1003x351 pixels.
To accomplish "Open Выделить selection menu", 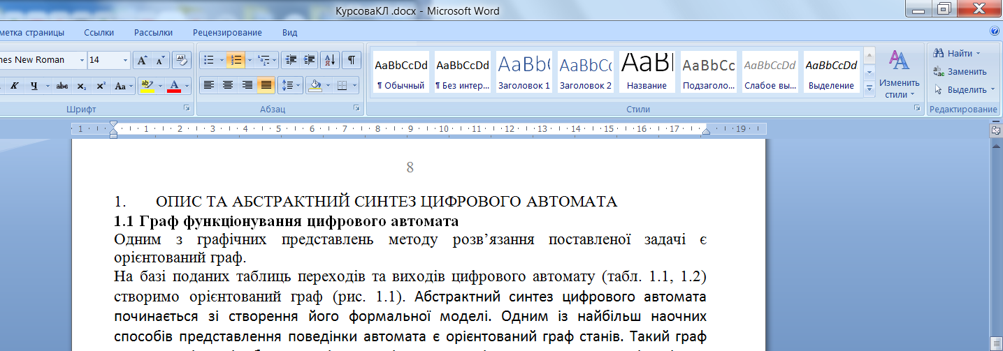I will pyautogui.click(x=965, y=89).
